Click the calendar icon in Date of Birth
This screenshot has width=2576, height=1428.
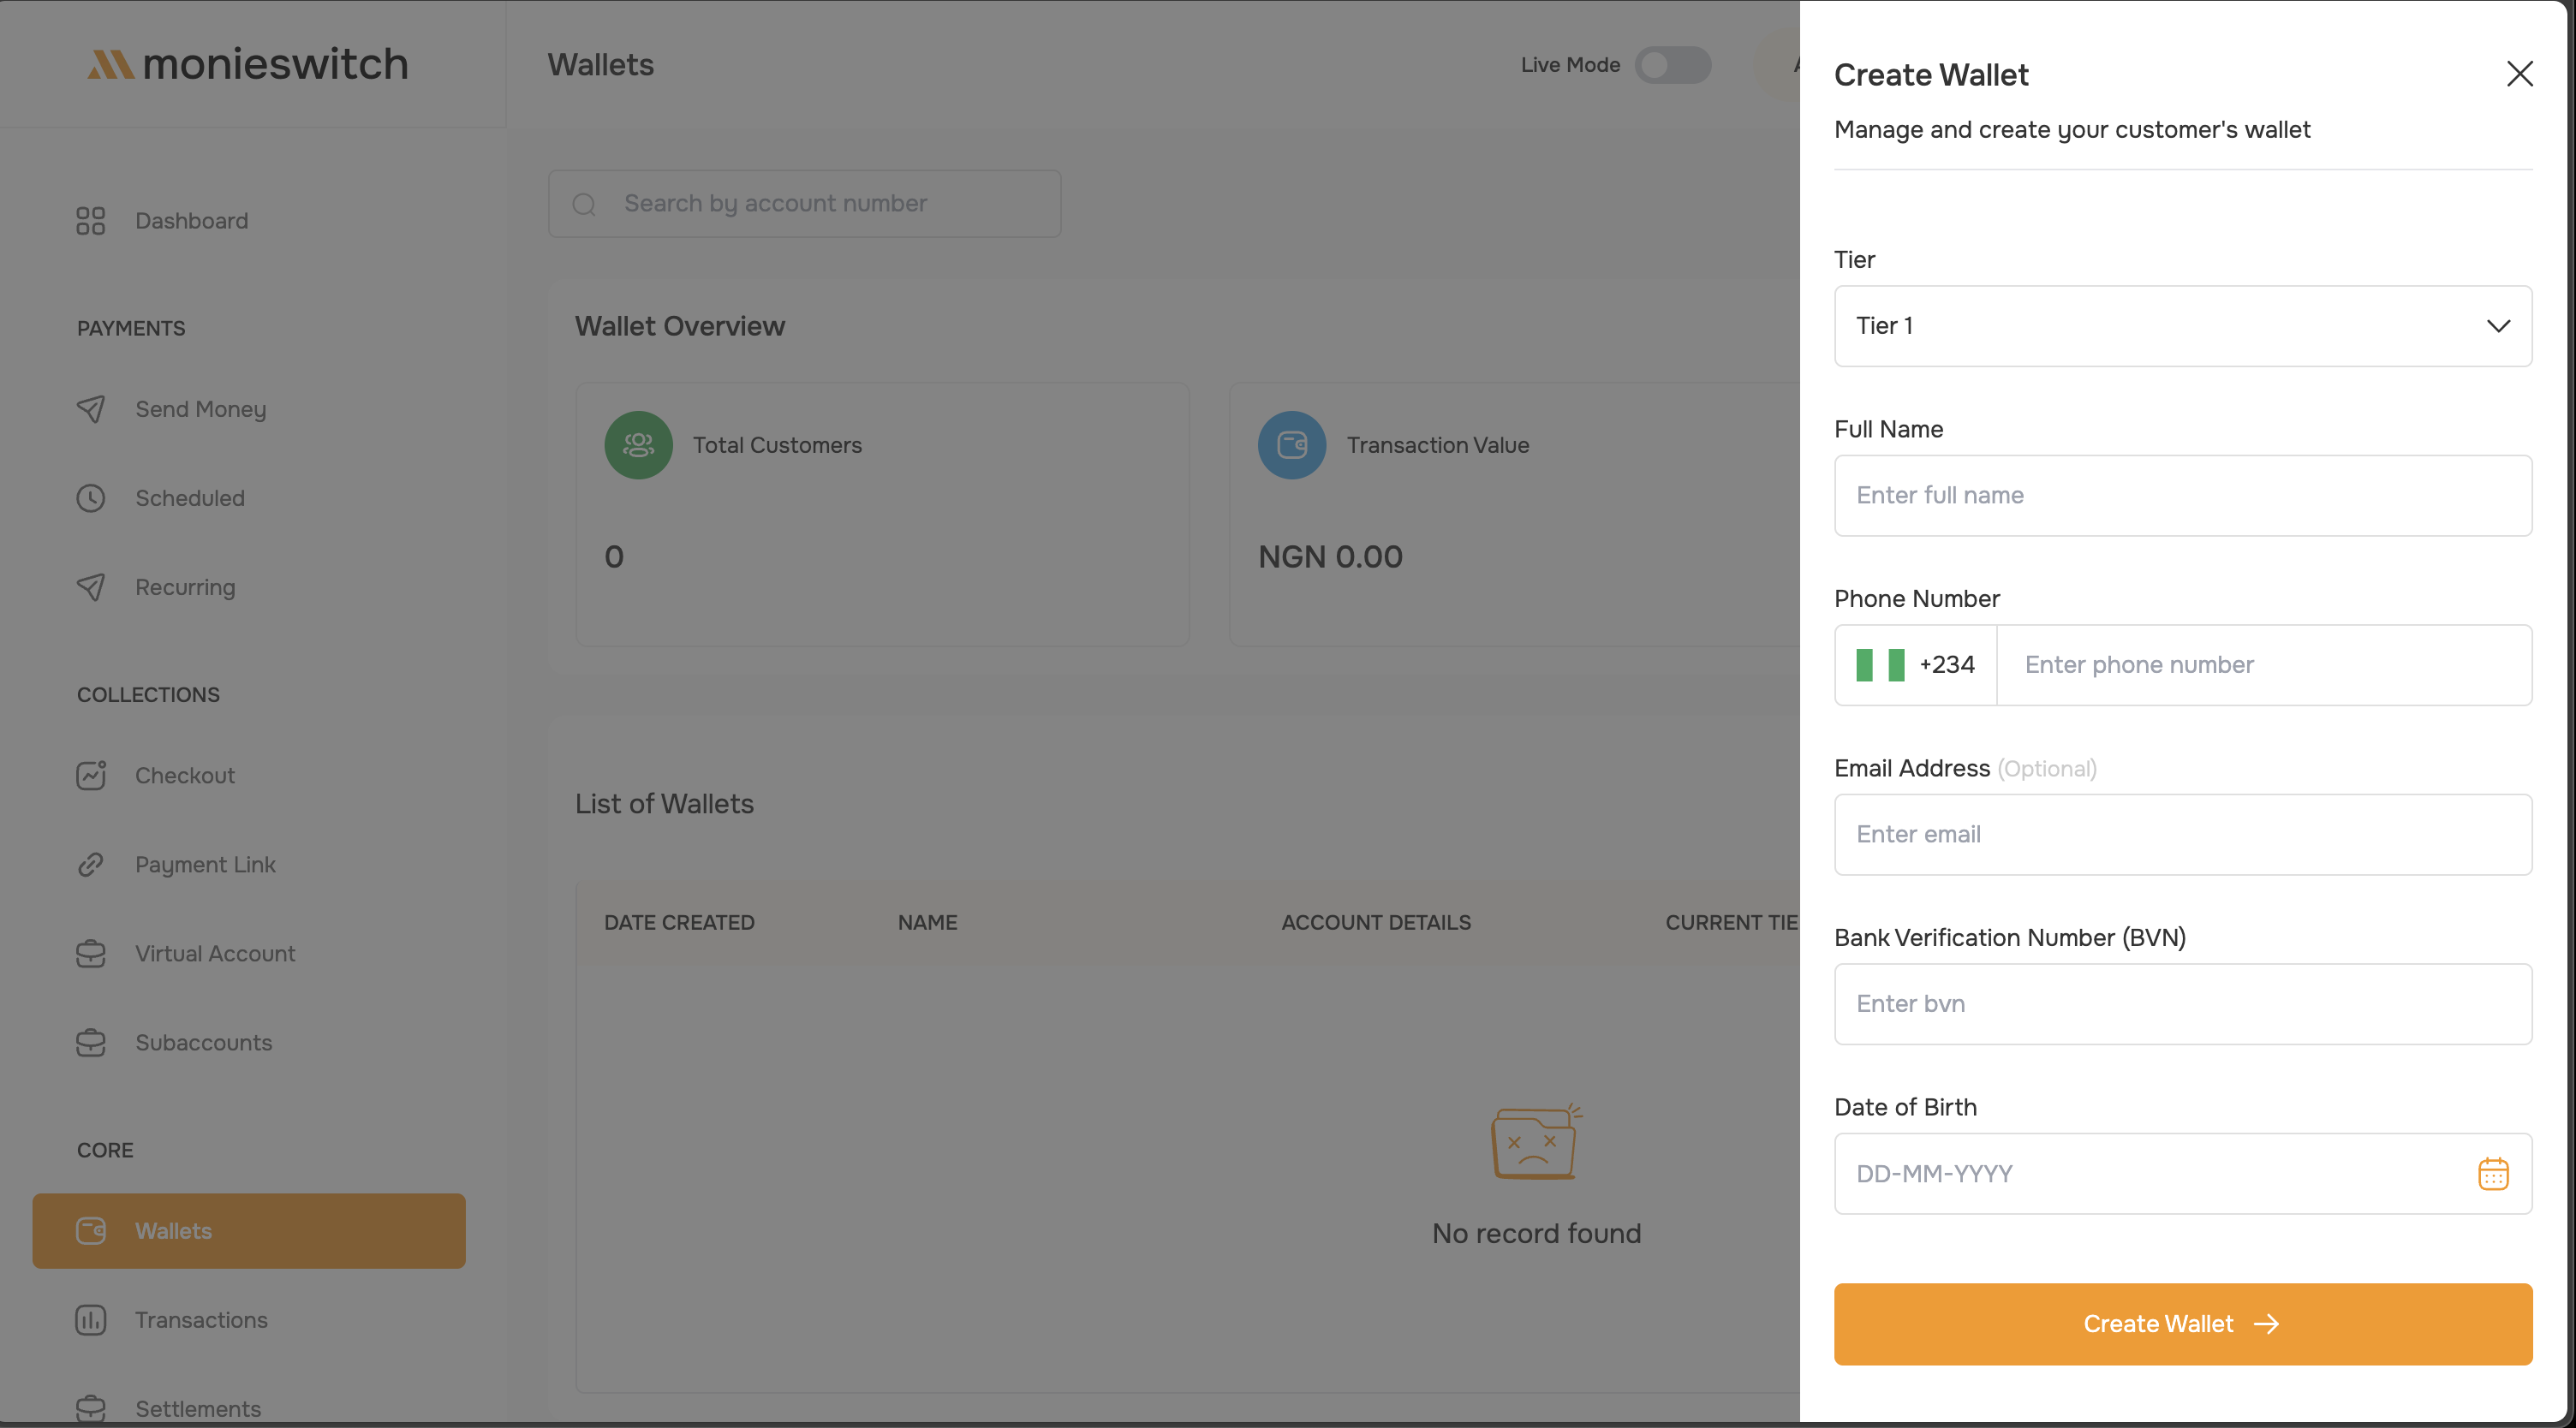coord(2492,1173)
